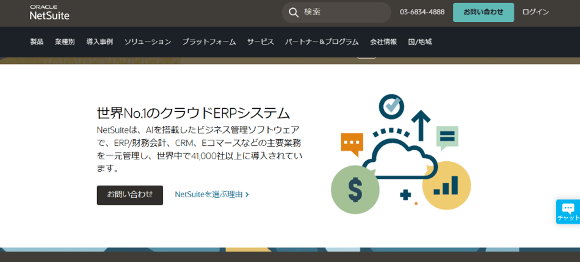The image size is (580, 262).
Task: Open the プラットフォーム menu
Action: (209, 42)
